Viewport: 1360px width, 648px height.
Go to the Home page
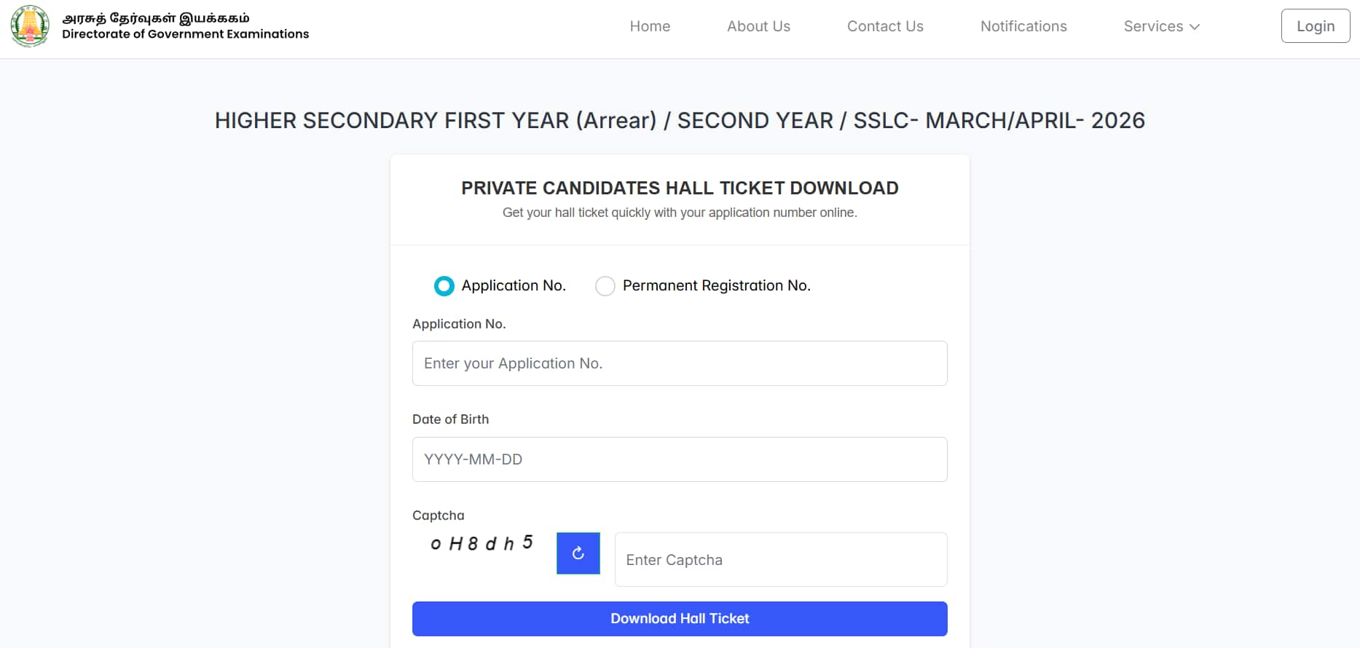pos(650,26)
